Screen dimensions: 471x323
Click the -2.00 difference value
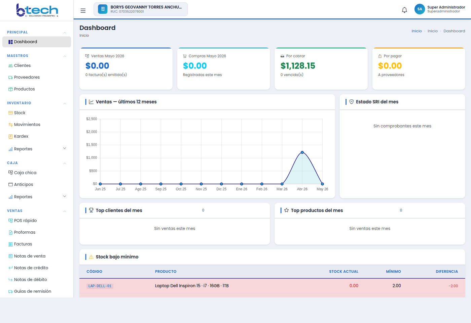[453, 286]
